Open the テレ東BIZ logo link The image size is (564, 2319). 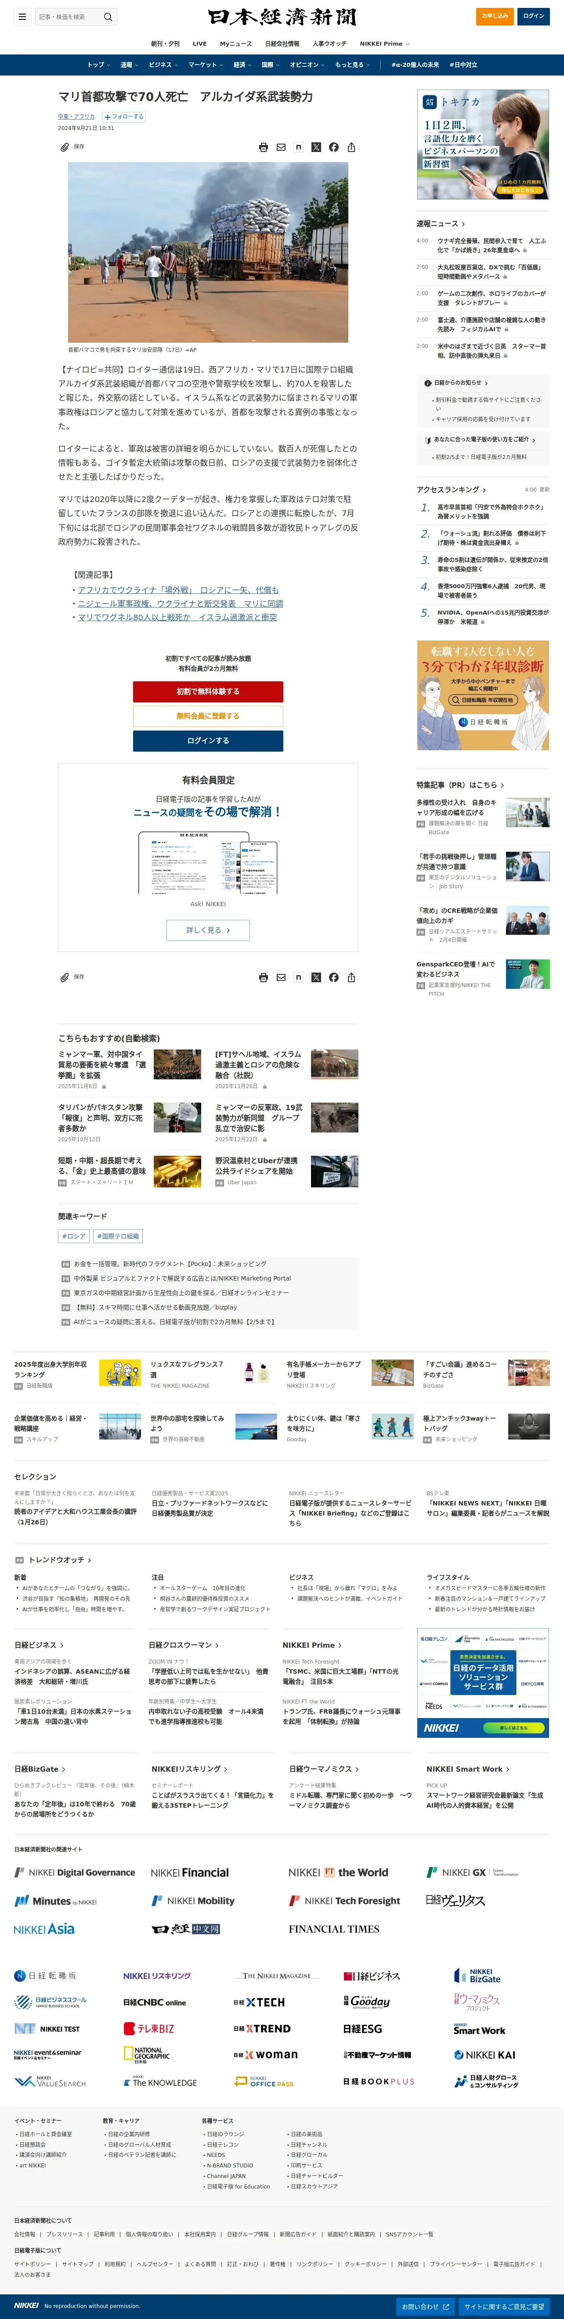[149, 2028]
